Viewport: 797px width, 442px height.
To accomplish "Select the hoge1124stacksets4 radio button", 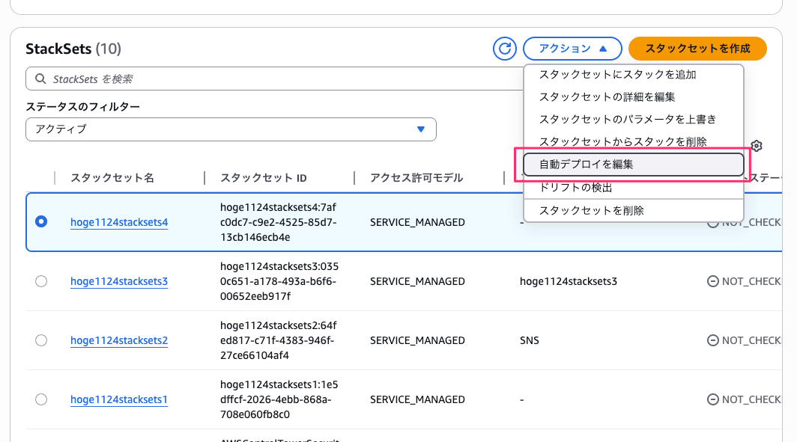I will pos(41,221).
